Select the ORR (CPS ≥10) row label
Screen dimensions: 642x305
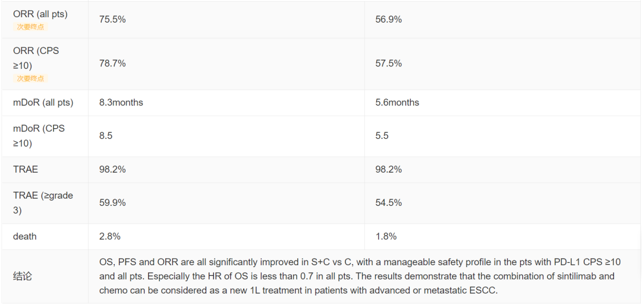pos(36,57)
